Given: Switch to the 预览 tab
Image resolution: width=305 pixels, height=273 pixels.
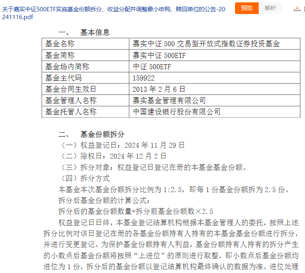Looking at the screenshot, I should [x=247, y=8].
